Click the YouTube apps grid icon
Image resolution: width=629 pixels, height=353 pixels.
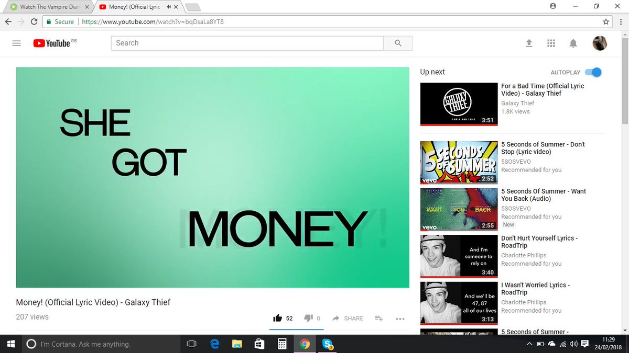pos(551,43)
